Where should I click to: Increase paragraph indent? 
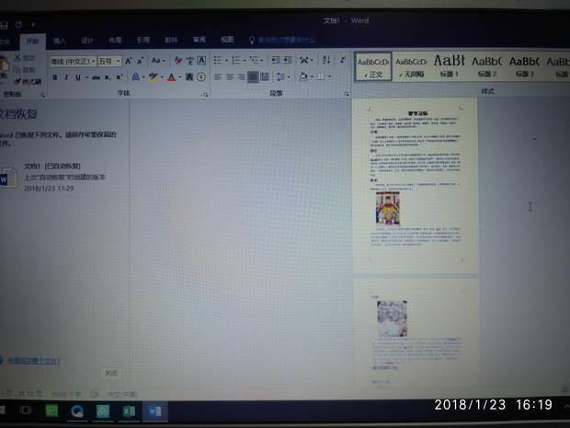pos(288,60)
